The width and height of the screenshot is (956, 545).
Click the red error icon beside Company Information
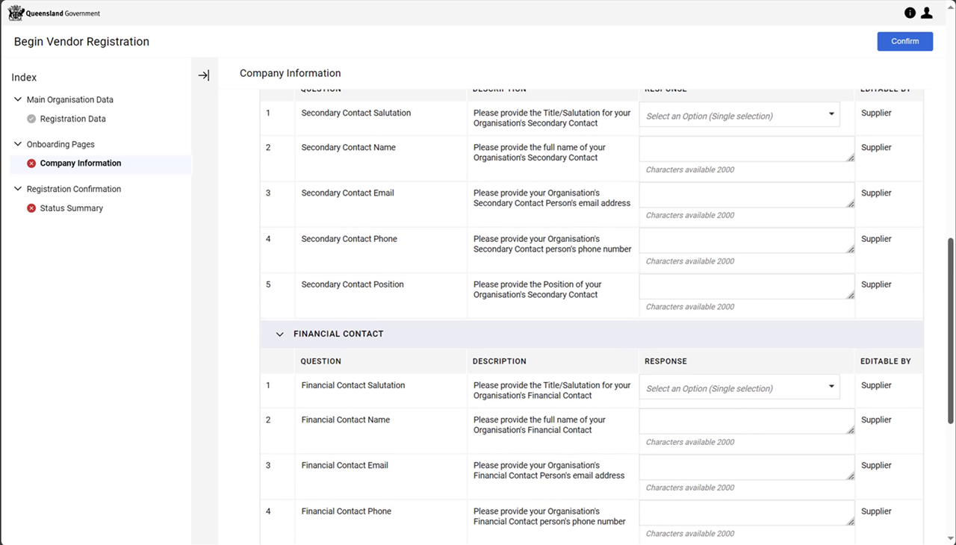tap(31, 163)
